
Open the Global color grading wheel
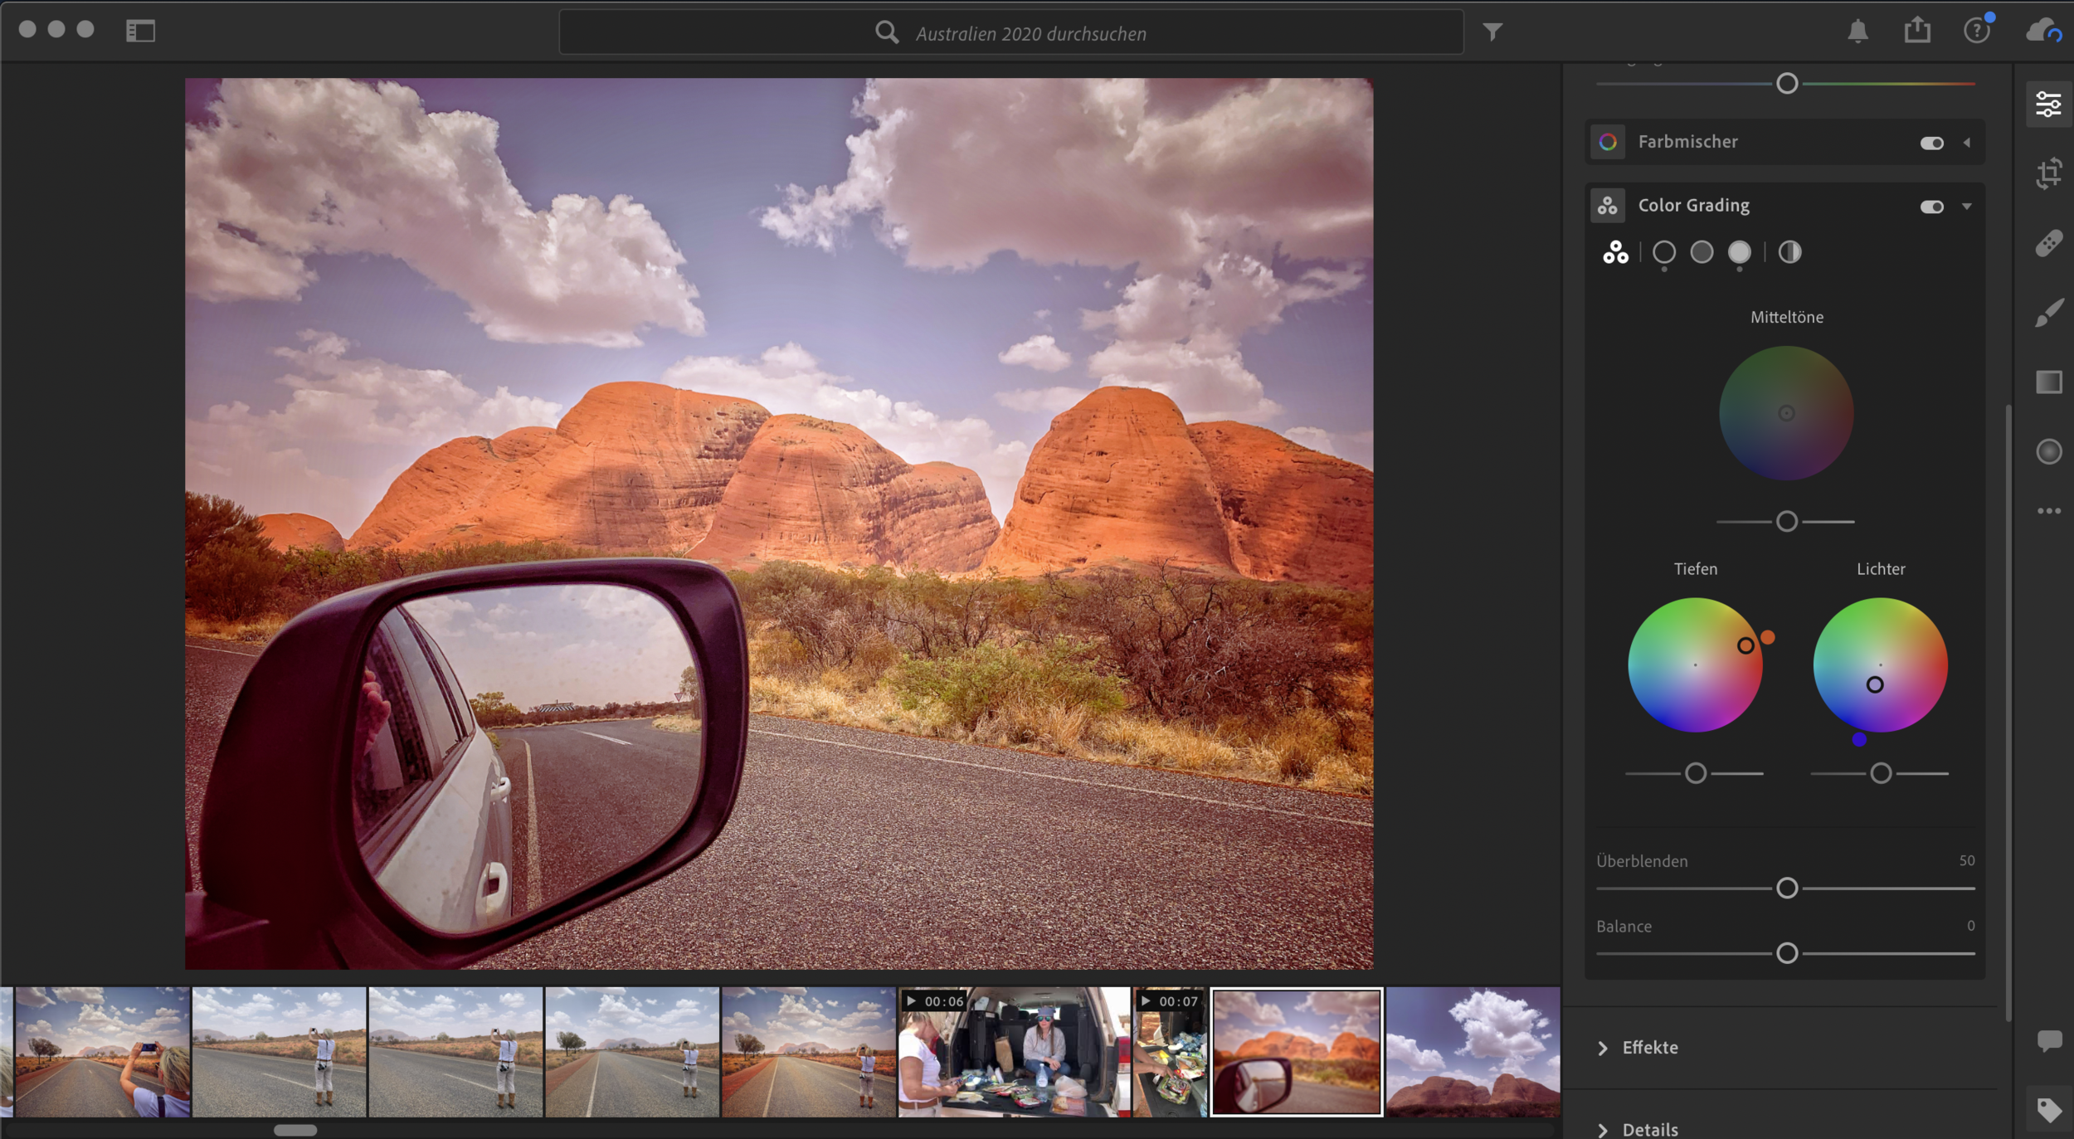pyautogui.click(x=1789, y=253)
